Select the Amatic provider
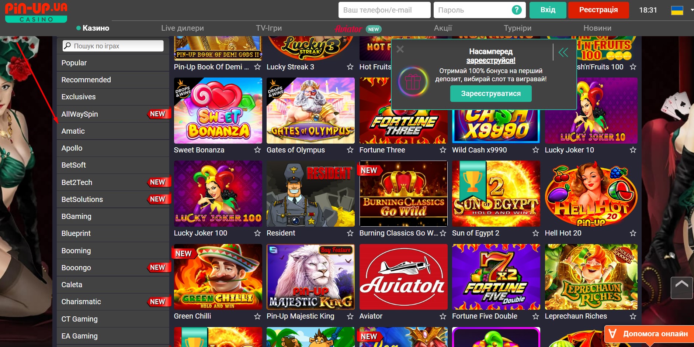The height and width of the screenshot is (347, 694). point(113,131)
